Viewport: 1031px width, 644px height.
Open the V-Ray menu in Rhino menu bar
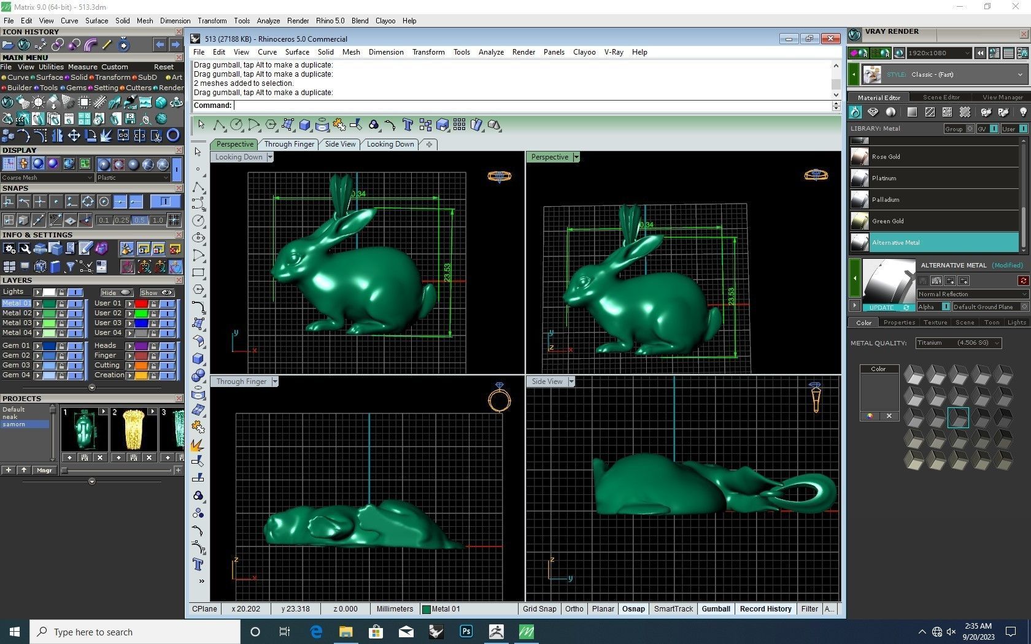[x=614, y=52]
